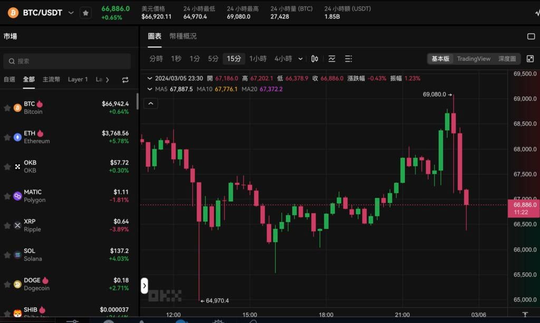Click the 27,428 24-hour volume value
540x323 pixels.
[279, 16]
